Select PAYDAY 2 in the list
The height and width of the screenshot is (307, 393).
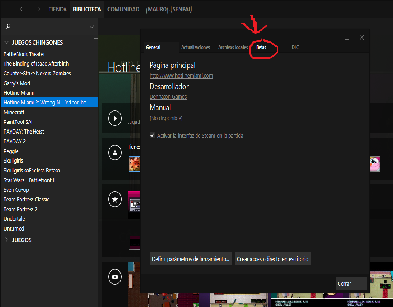tap(50, 141)
